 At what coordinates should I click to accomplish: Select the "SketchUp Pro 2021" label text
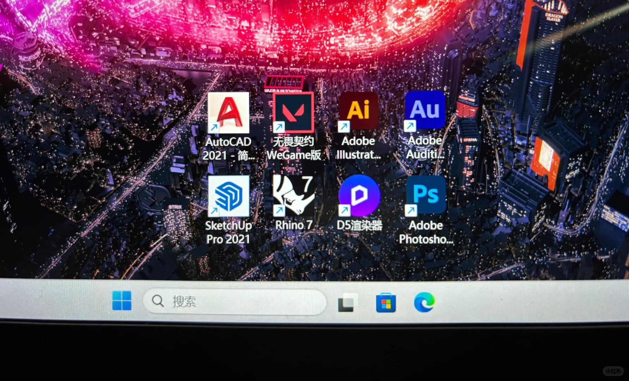(x=228, y=232)
